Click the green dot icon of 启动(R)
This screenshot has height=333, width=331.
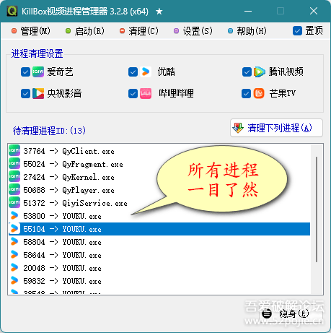[x=69, y=31]
